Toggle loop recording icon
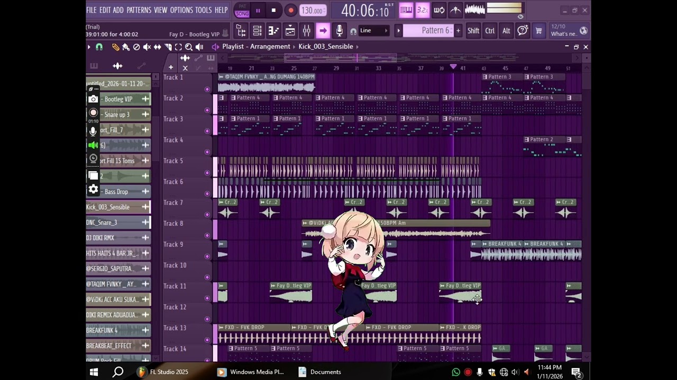The width and height of the screenshot is (677, 380). pyautogui.click(x=439, y=10)
